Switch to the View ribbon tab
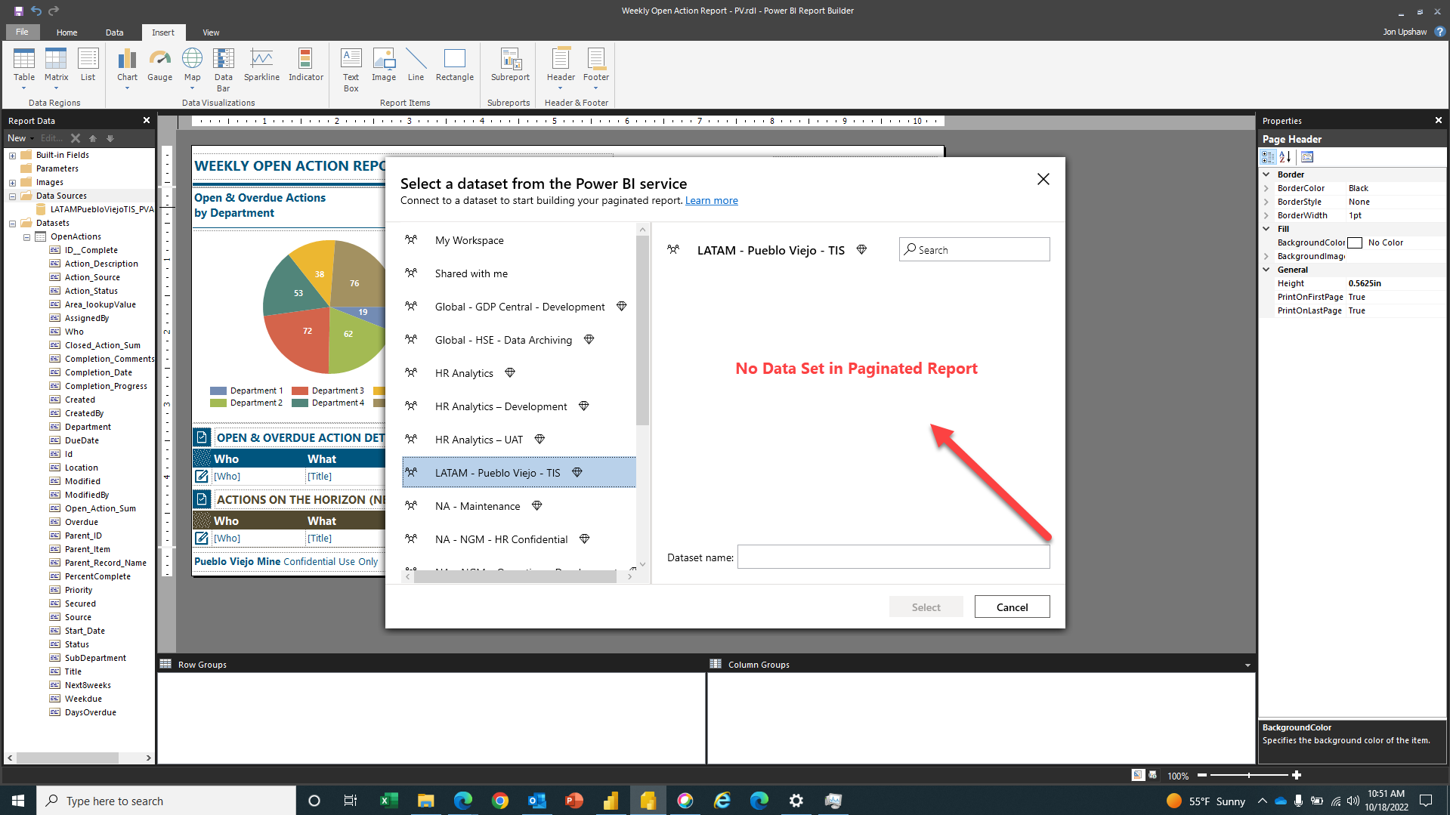Viewport: 1450px width, 815px height. 211,32
